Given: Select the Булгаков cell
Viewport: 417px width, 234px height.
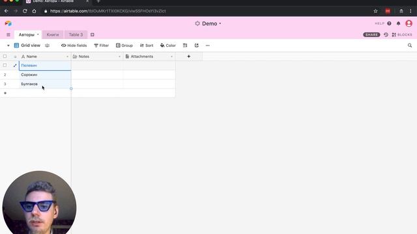Looking at the screenshot, I should (x=45, y=84).
